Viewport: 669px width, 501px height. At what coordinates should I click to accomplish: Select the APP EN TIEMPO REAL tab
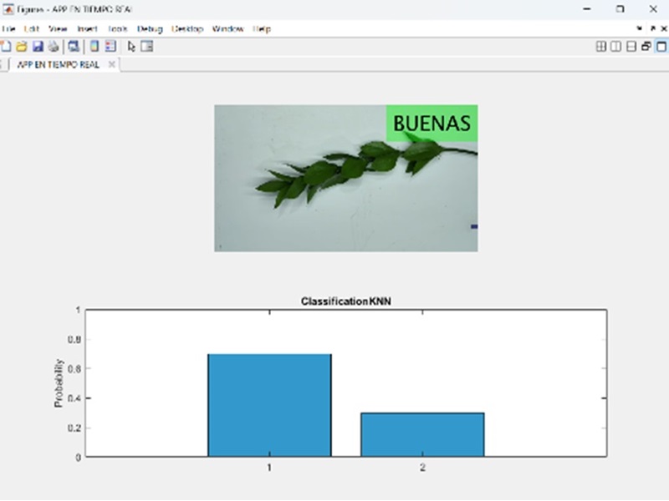click(58, 64)
